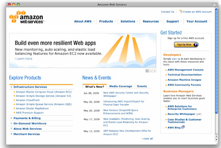
Task: Open Amazon CloudFront product link
Action: [x=28, y=100]
